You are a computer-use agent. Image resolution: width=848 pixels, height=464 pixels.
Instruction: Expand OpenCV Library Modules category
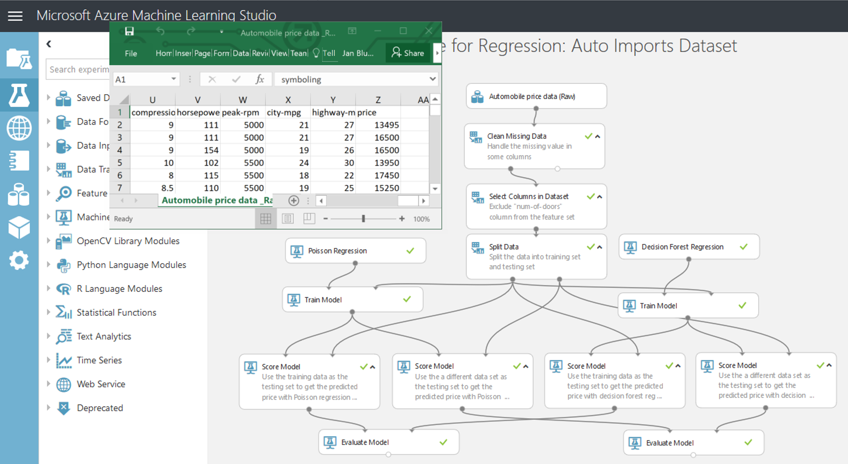[48, 241]
